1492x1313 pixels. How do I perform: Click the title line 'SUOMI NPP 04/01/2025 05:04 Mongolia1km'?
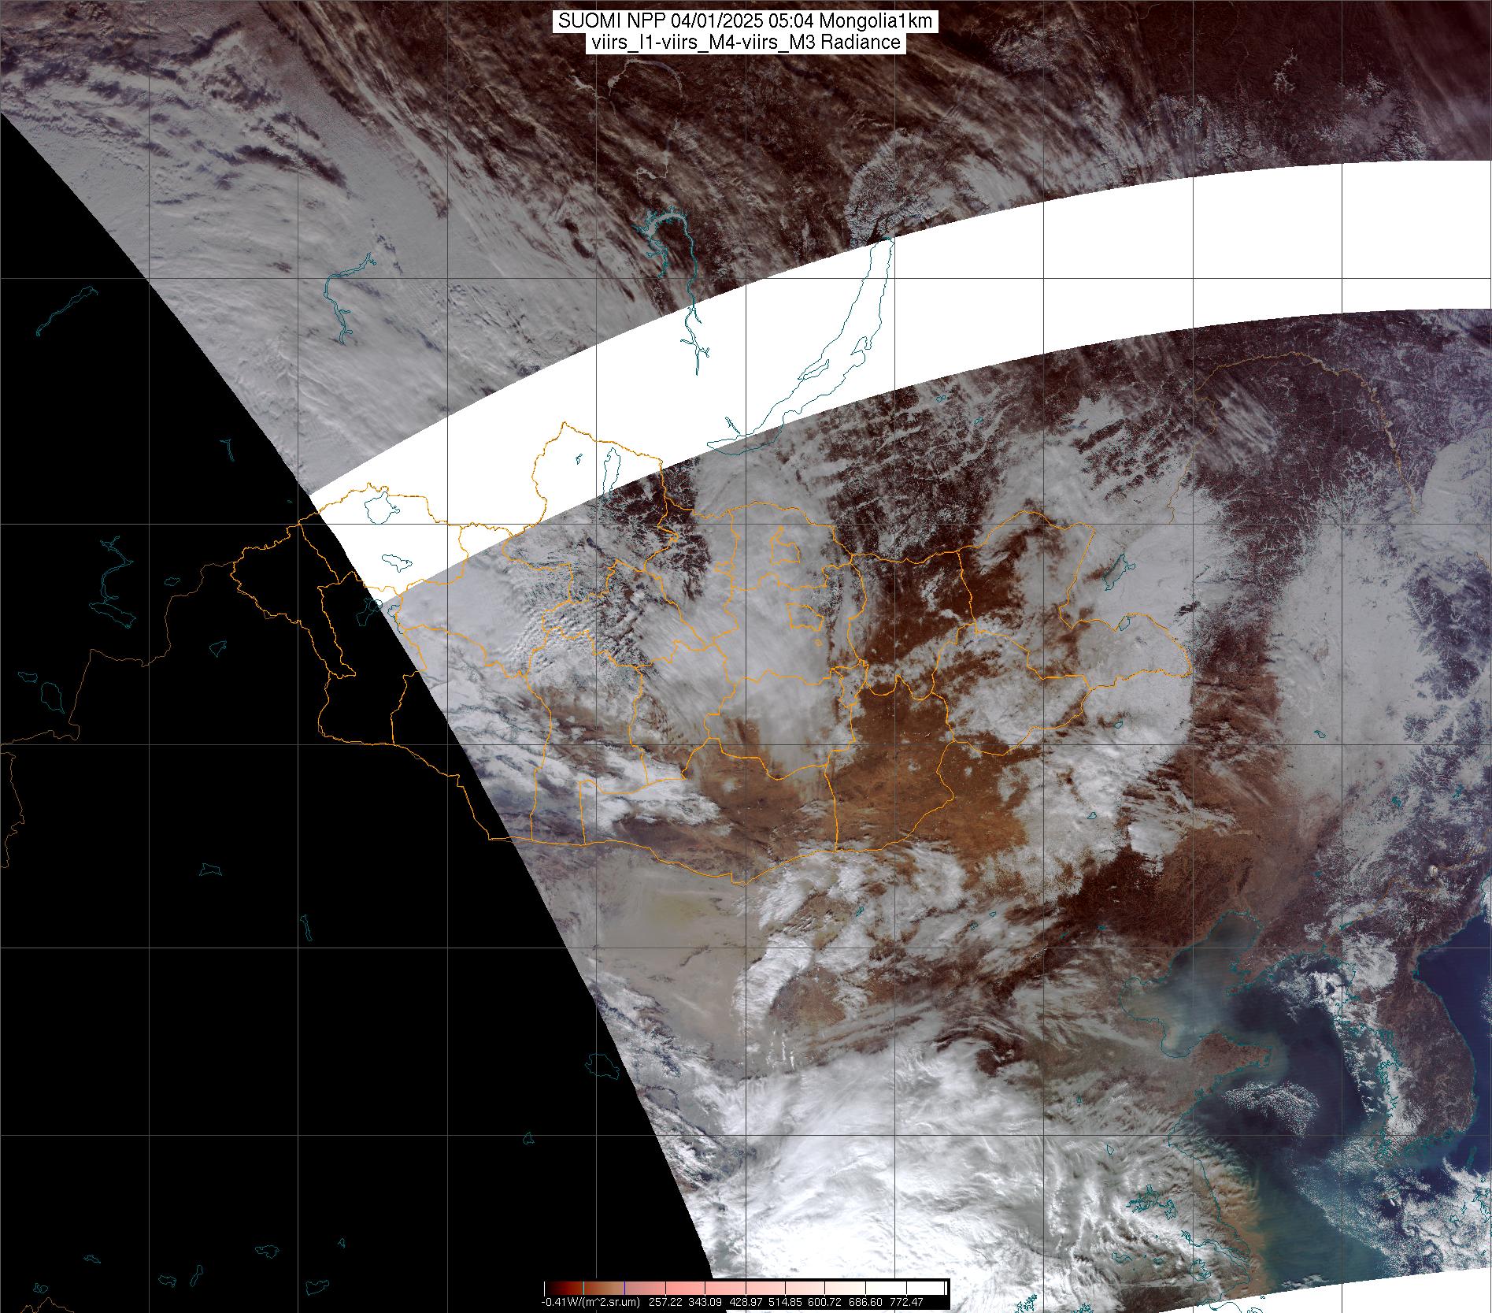[x=746, y=21]
